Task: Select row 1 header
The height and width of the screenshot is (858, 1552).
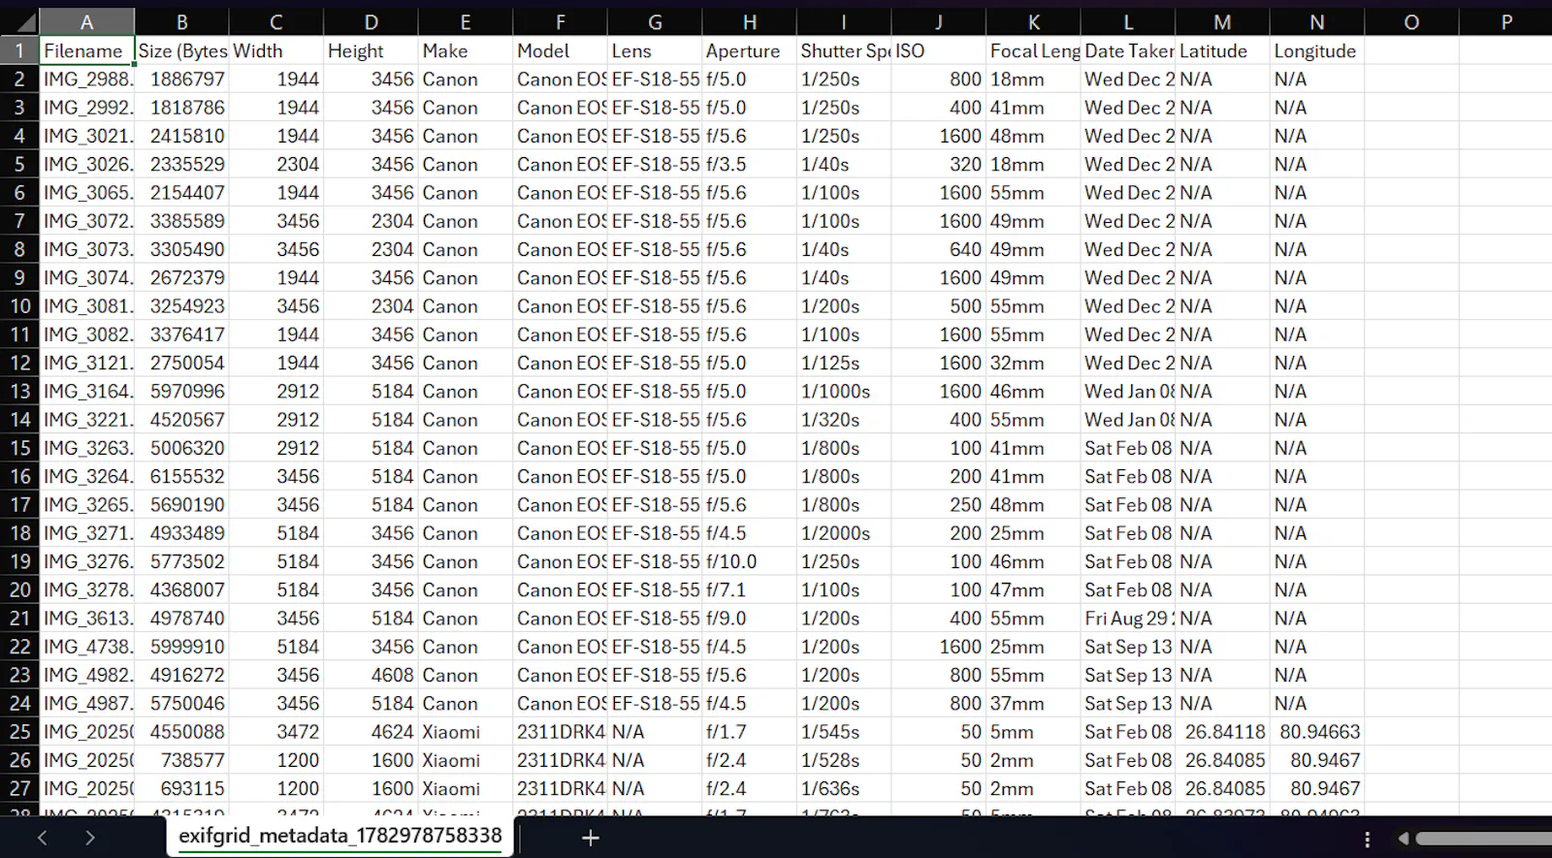Action: [19, 50]
